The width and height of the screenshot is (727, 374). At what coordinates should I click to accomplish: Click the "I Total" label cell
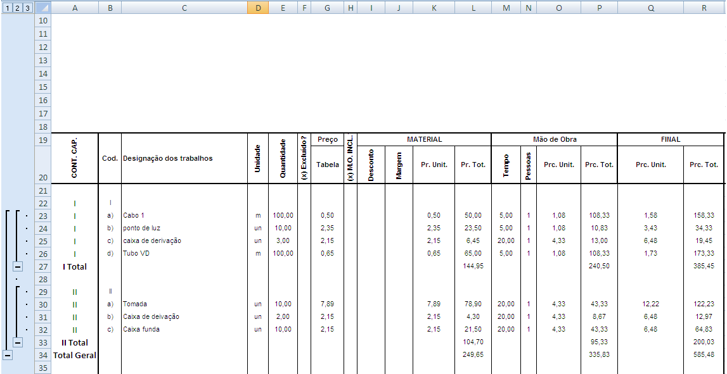(x=75, y=266)
